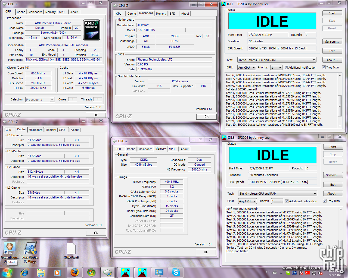Click Start in the lower SP2004 window

click(333, 147)
